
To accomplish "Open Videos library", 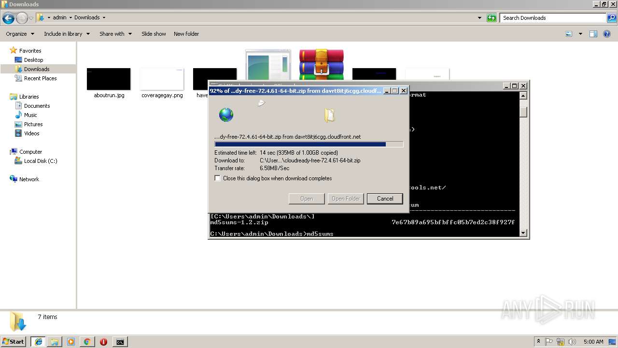I will click(x=31, y=133).
